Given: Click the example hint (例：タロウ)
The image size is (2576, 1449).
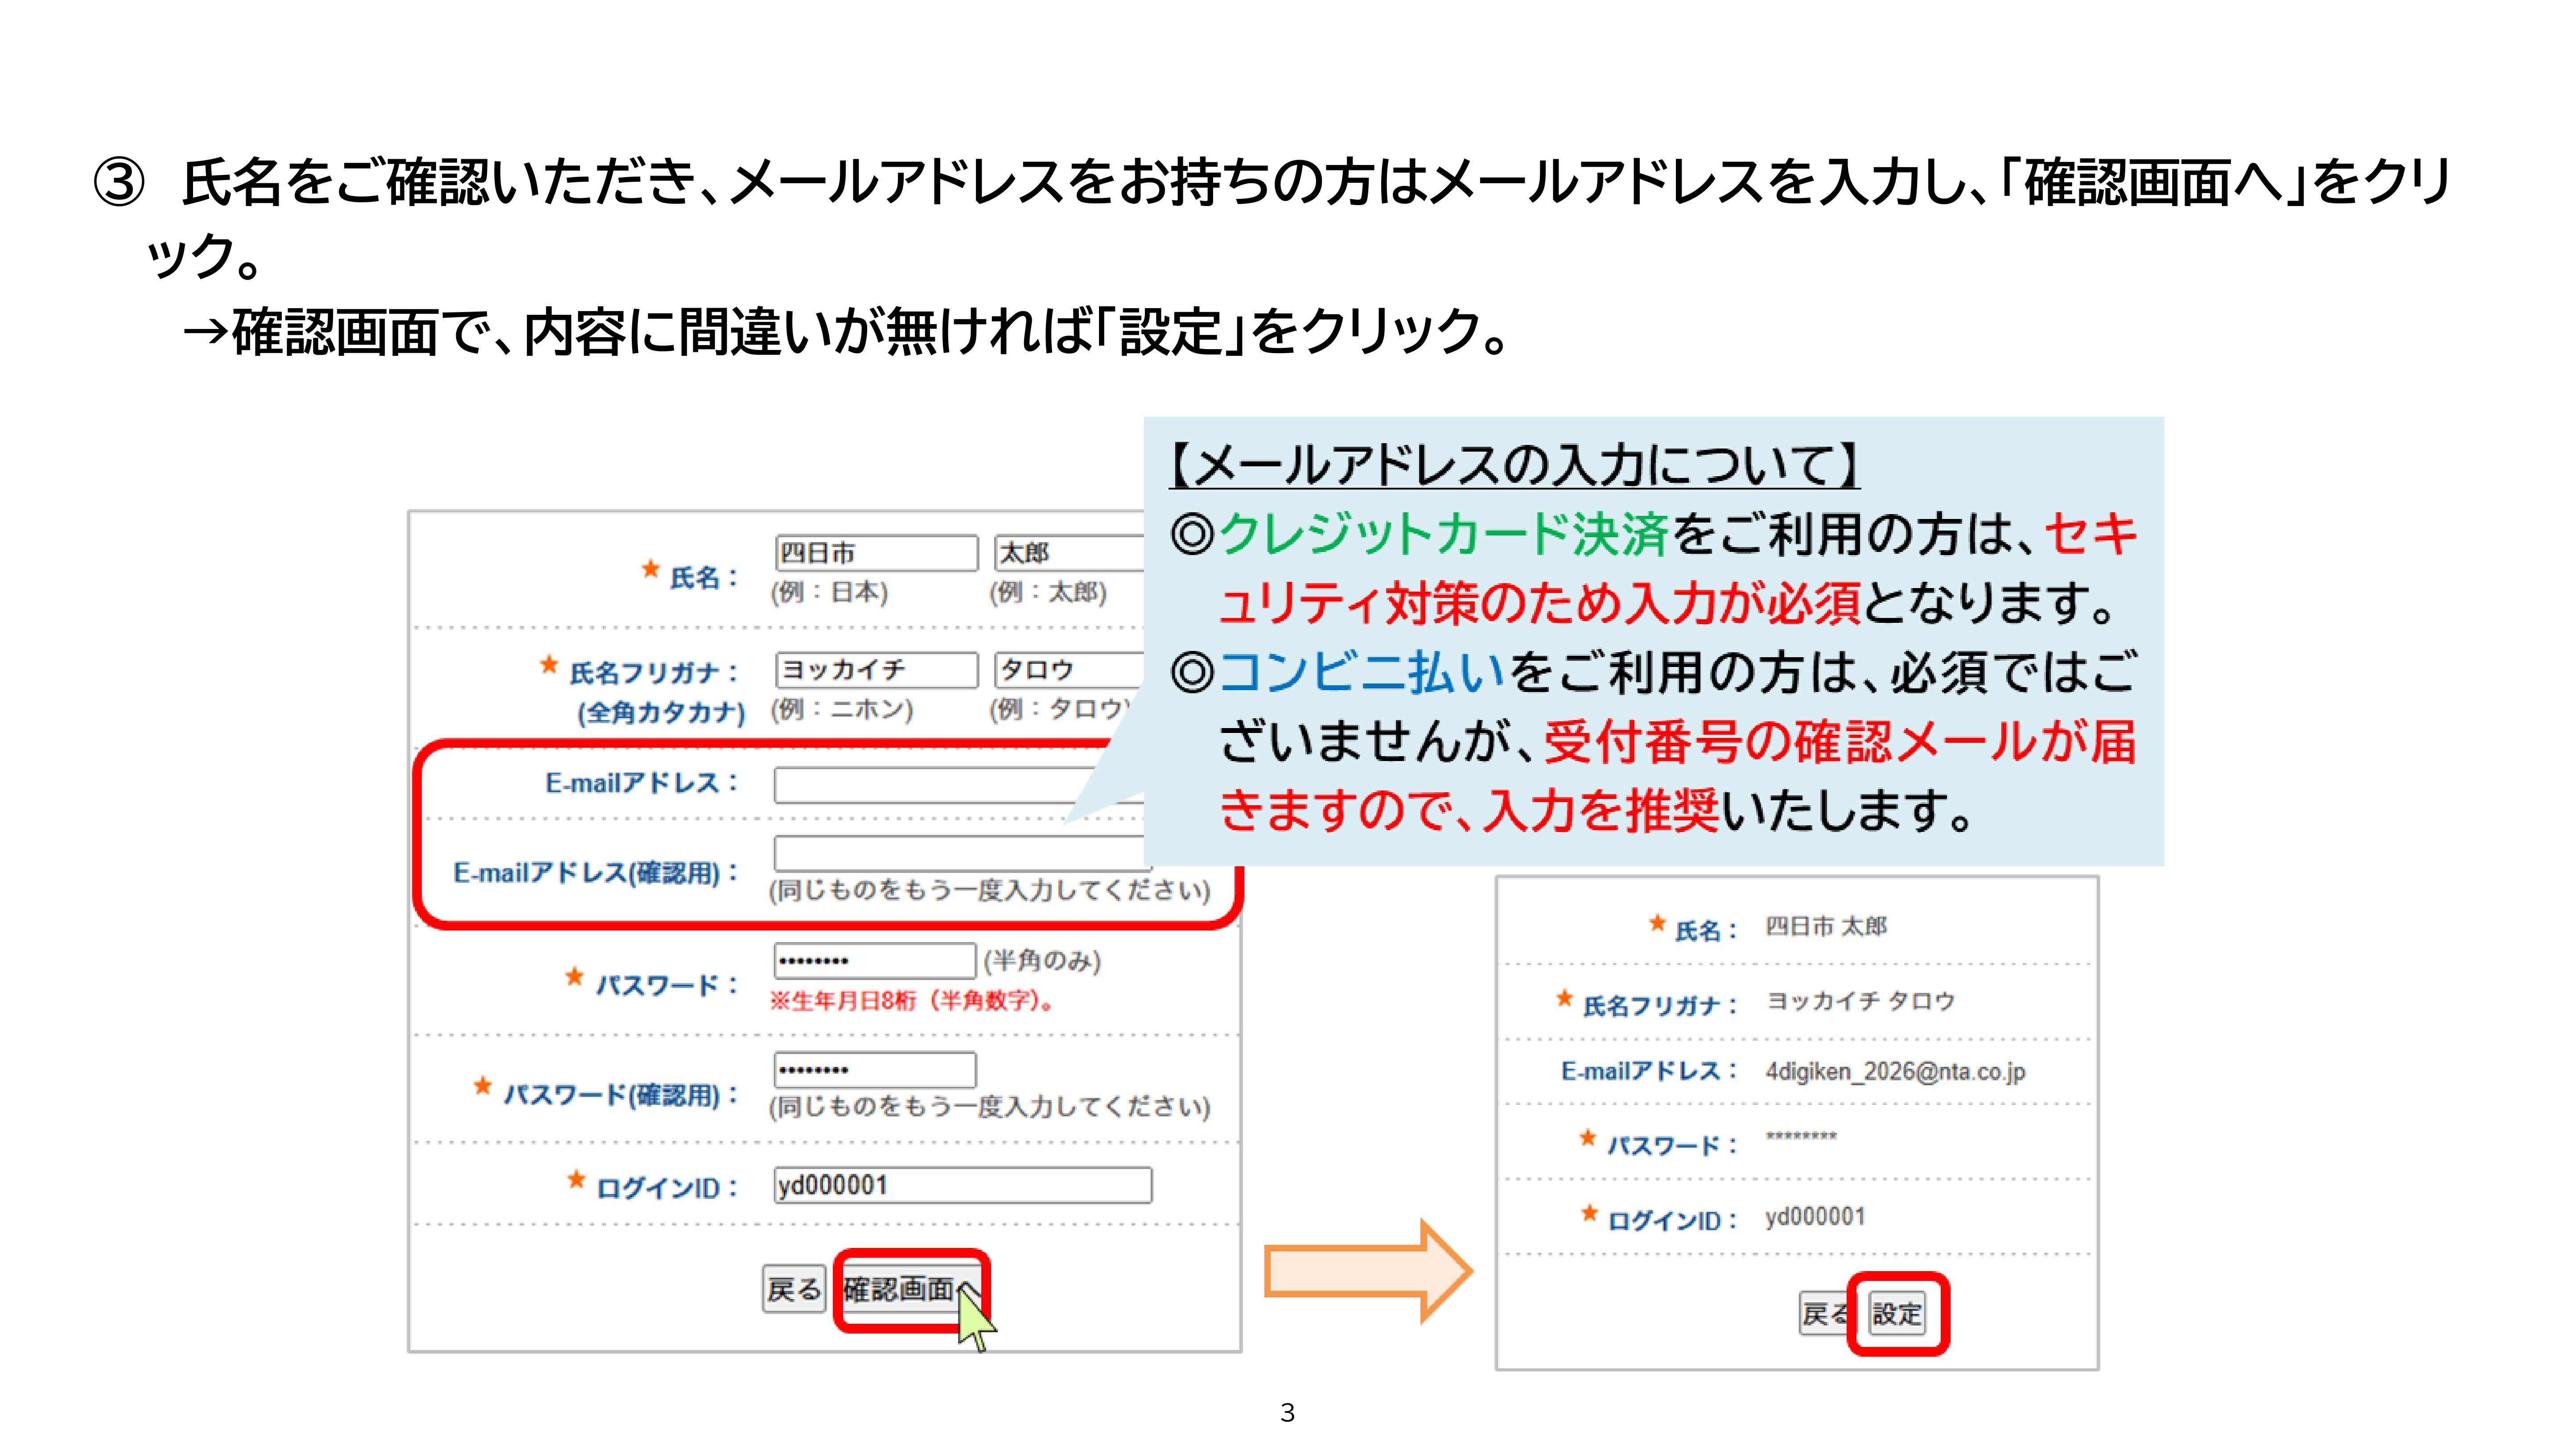Looking at the screenshot, I should click(x=1060, y=709).
